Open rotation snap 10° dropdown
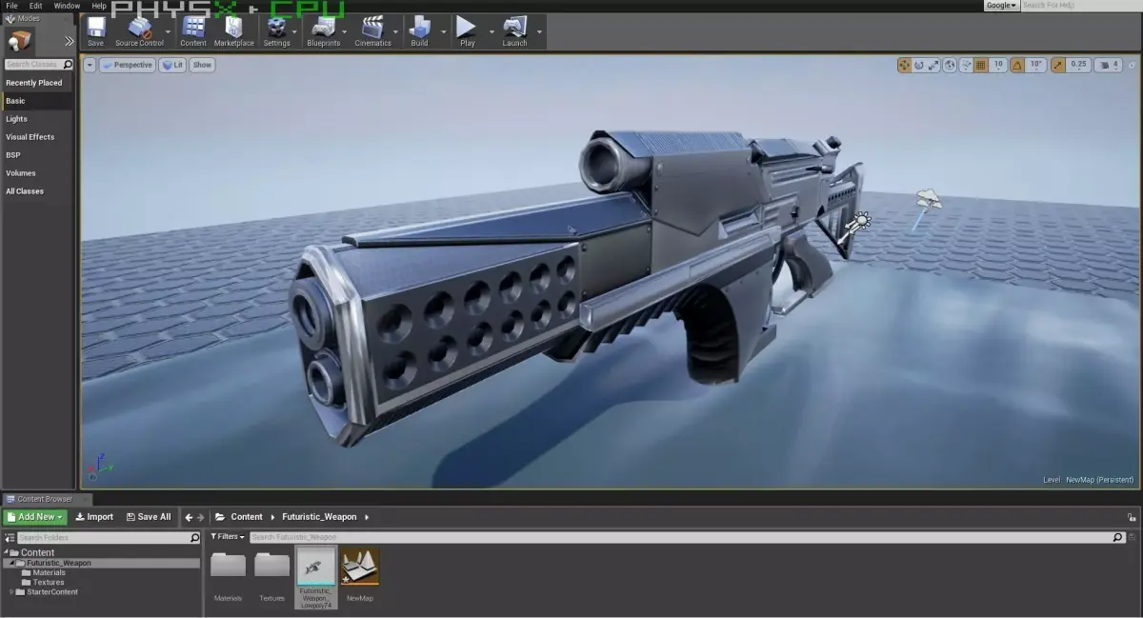This screenshot has height=618, width=1143. (1036, 65)
